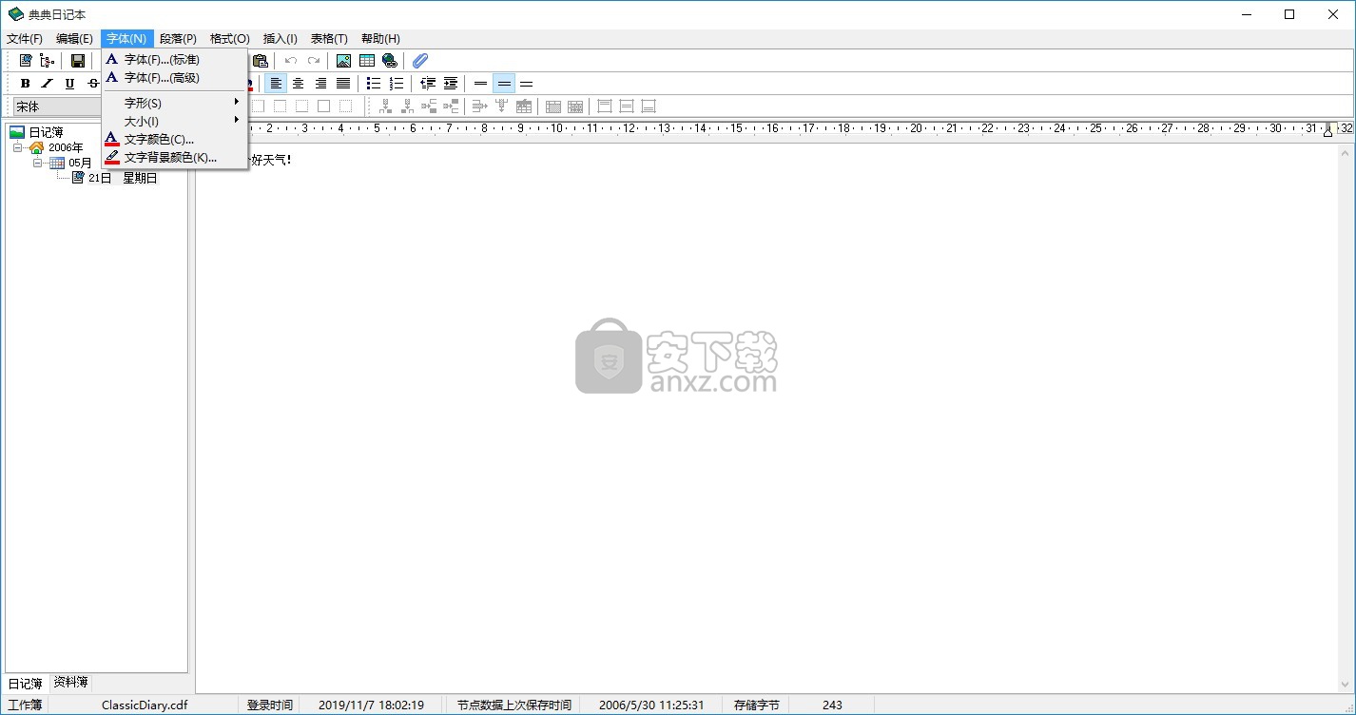1356x715 pixels.
Task: Insert a table with the grid icon
Action: 367,61
